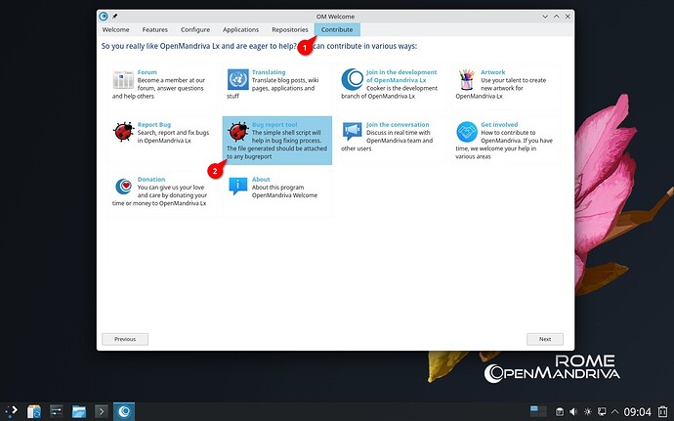
Task: Click the clock showing 09:04
Action: pos(638,412)
